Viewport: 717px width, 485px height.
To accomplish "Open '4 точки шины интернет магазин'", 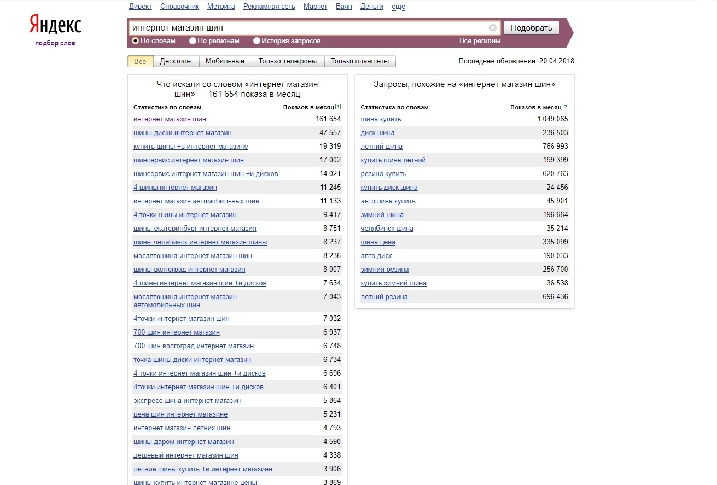I will tap(185, 215).
